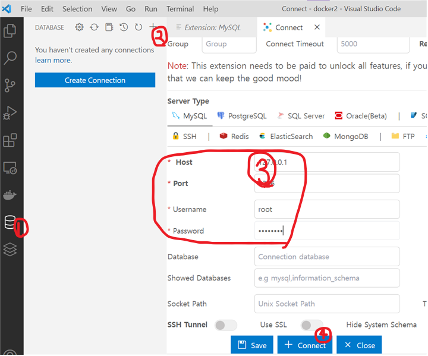Focus the Showed Databases field
Screen dimensions: 428x356
point(327,278)
